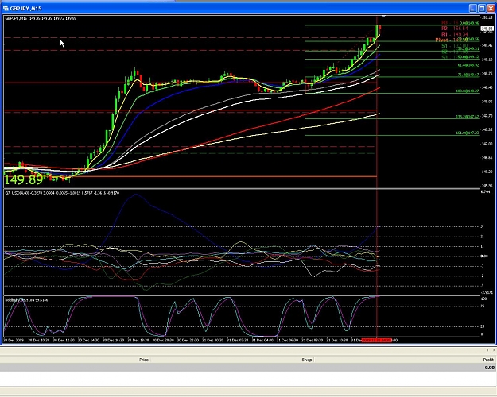497x397 pixels.
Task: Click the GBPJPY,M15 chart window icon
Action: tap(6, 8)
